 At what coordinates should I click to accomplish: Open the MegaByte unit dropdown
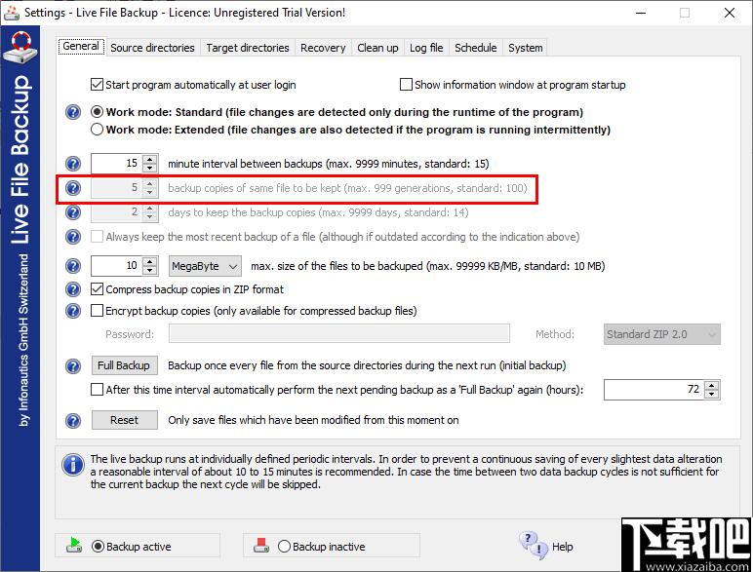click(205, 266)
